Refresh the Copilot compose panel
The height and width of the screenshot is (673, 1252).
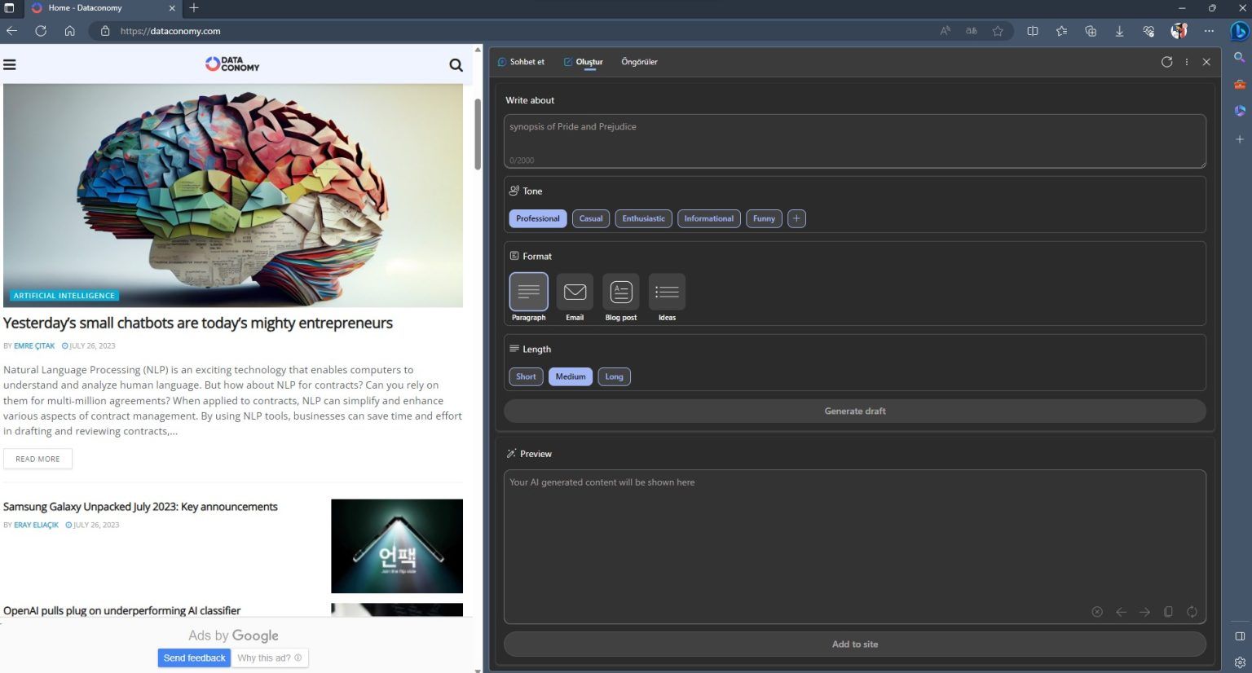click(1166, 61)
